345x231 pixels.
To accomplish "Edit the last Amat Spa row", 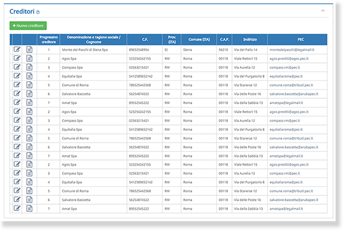I will click(17, 209).
